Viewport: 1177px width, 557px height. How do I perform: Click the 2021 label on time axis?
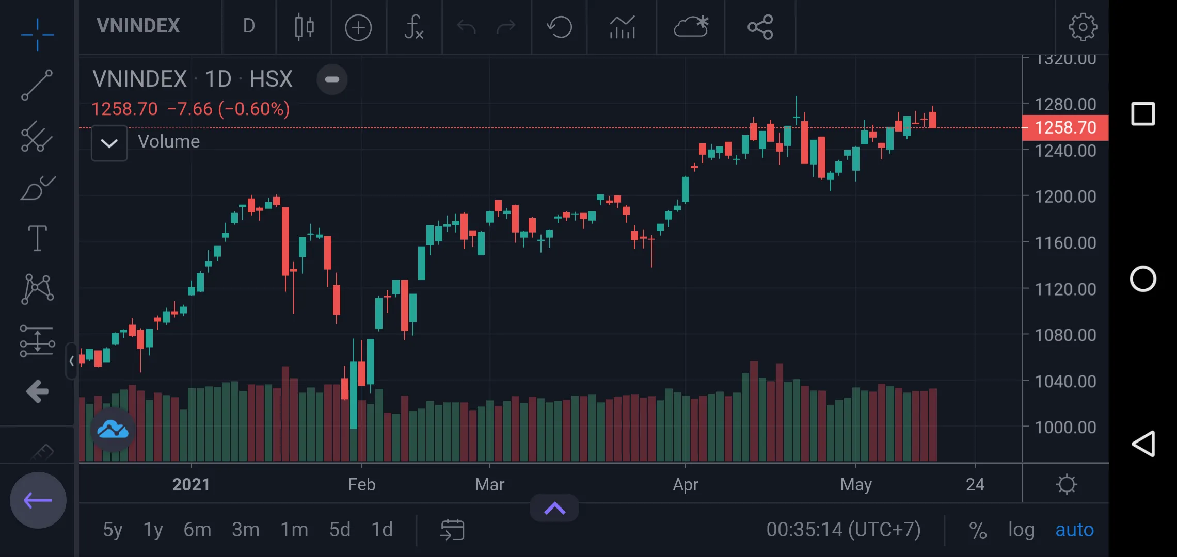point(191,484)
